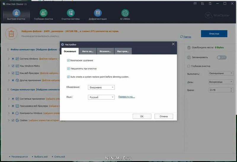Expand Компоненты Windows tree row
This screenshot has height=162, width=237.
(9, 113)
